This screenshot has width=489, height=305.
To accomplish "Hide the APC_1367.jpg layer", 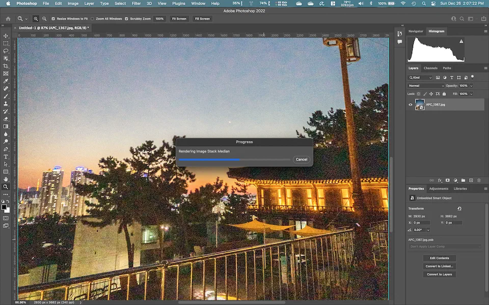I will pyautogui.click(x=411, y=105).
